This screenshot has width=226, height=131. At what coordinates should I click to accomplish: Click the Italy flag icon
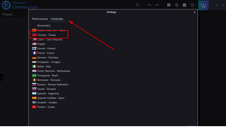coord(34,67)
